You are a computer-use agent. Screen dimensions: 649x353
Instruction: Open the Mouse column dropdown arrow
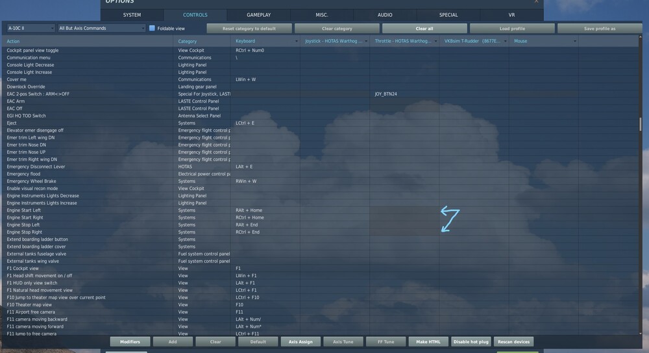[x=574, y=42]
